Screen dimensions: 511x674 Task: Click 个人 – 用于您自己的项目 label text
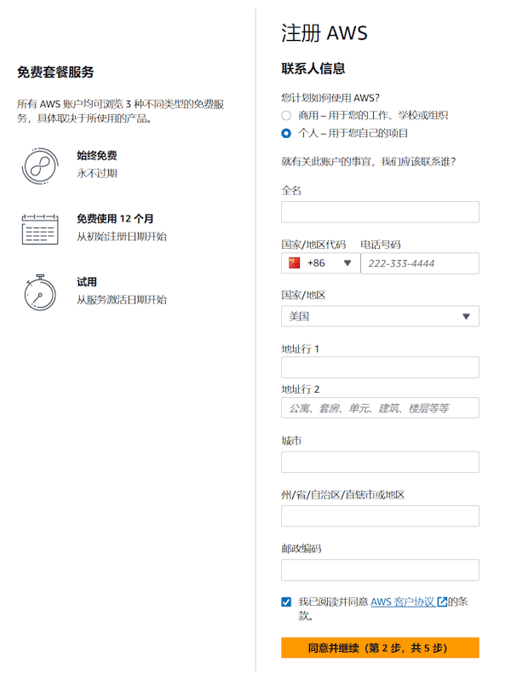tap(353, 133)
